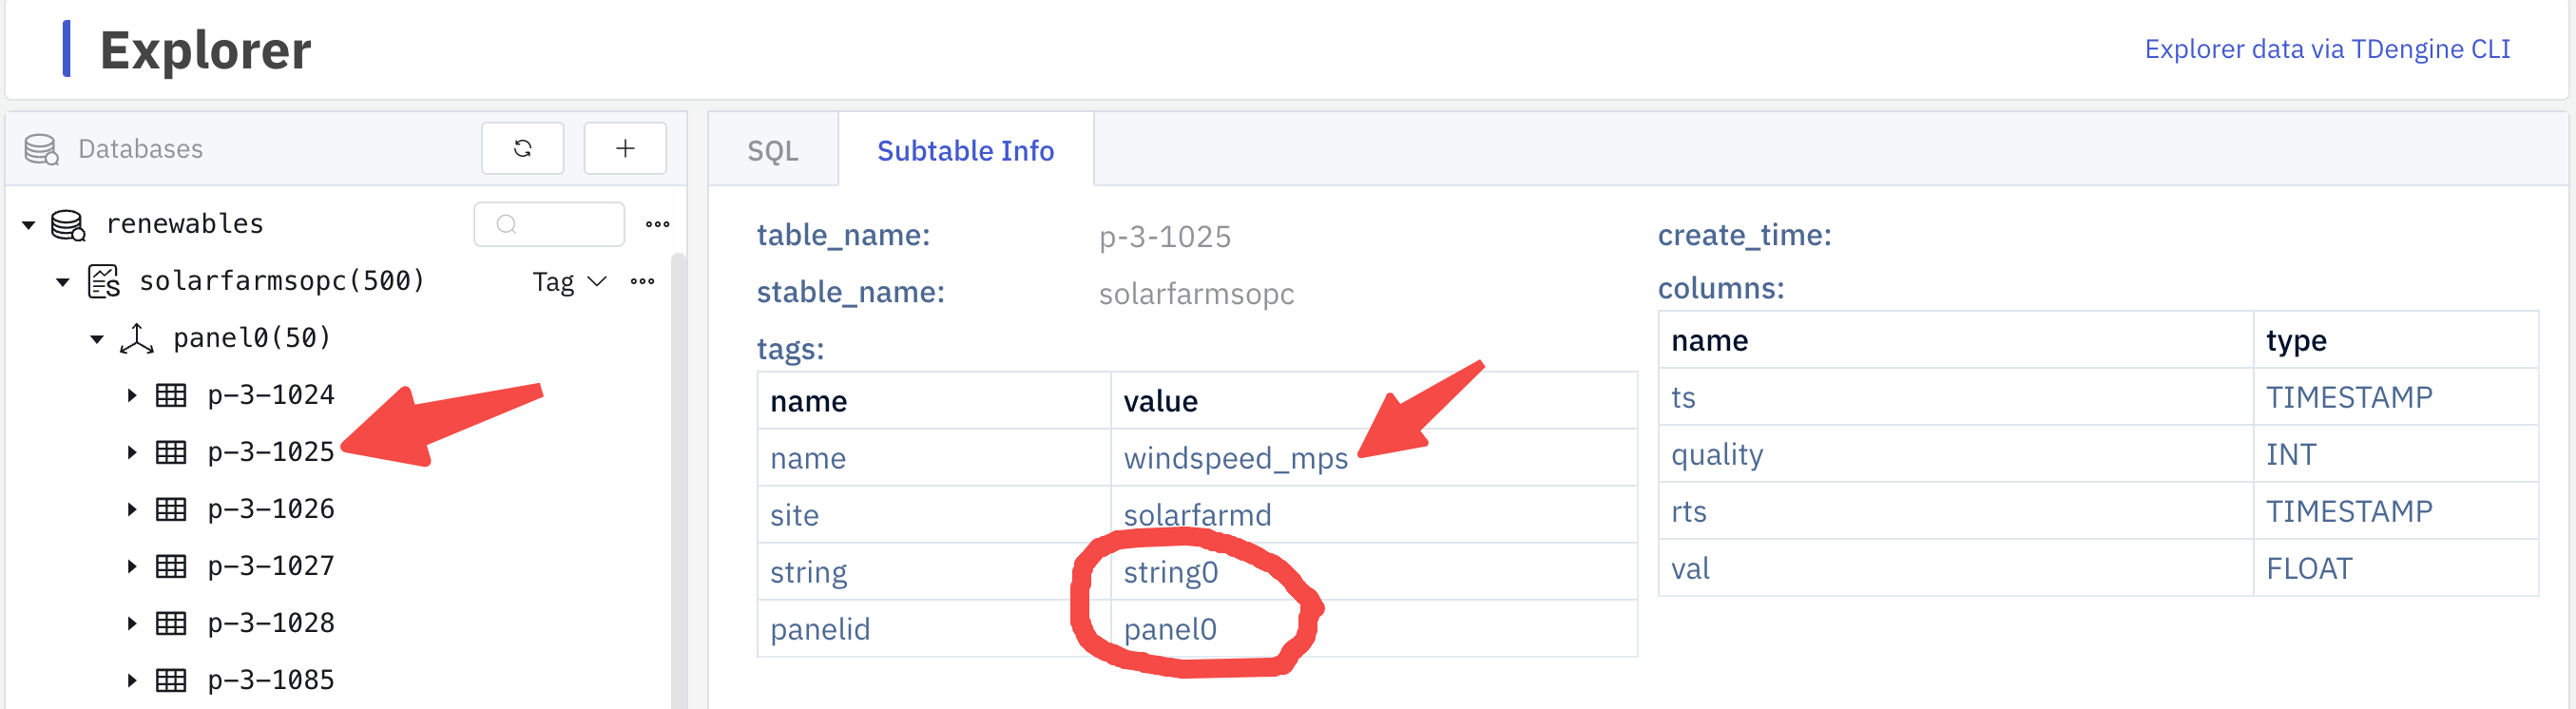Click the refresh databases icon button

522,149
